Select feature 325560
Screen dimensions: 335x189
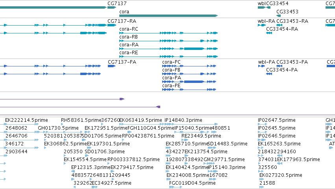pos(267,168)
